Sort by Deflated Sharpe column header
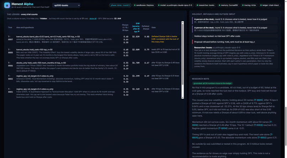The image size is (287, 158). [x=145, y=28]
